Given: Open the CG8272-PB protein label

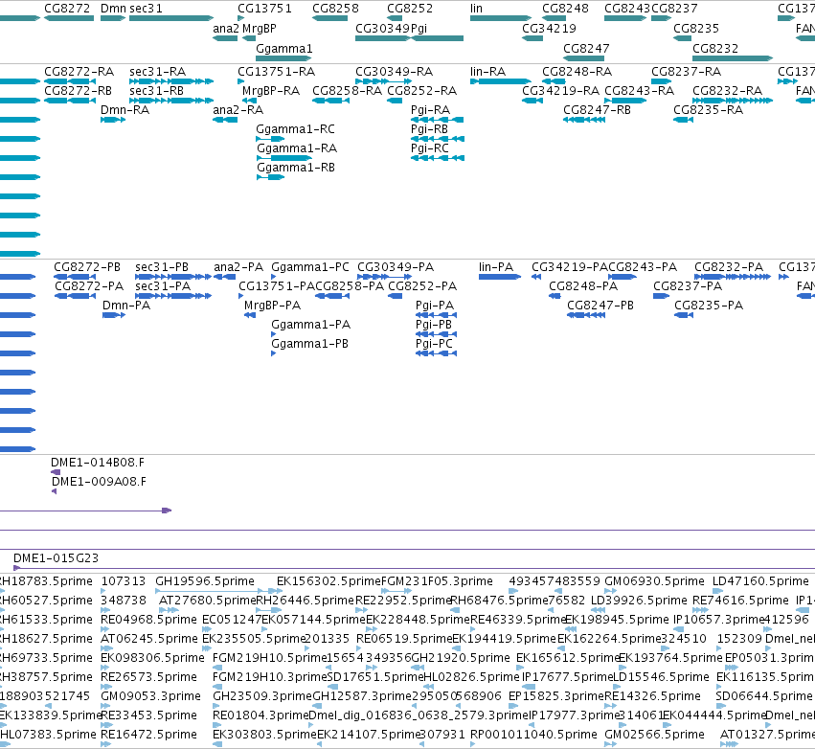Looking at the screenshot, I should (87, 266).
